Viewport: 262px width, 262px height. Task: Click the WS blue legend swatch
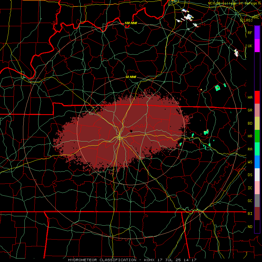[257, 162]
